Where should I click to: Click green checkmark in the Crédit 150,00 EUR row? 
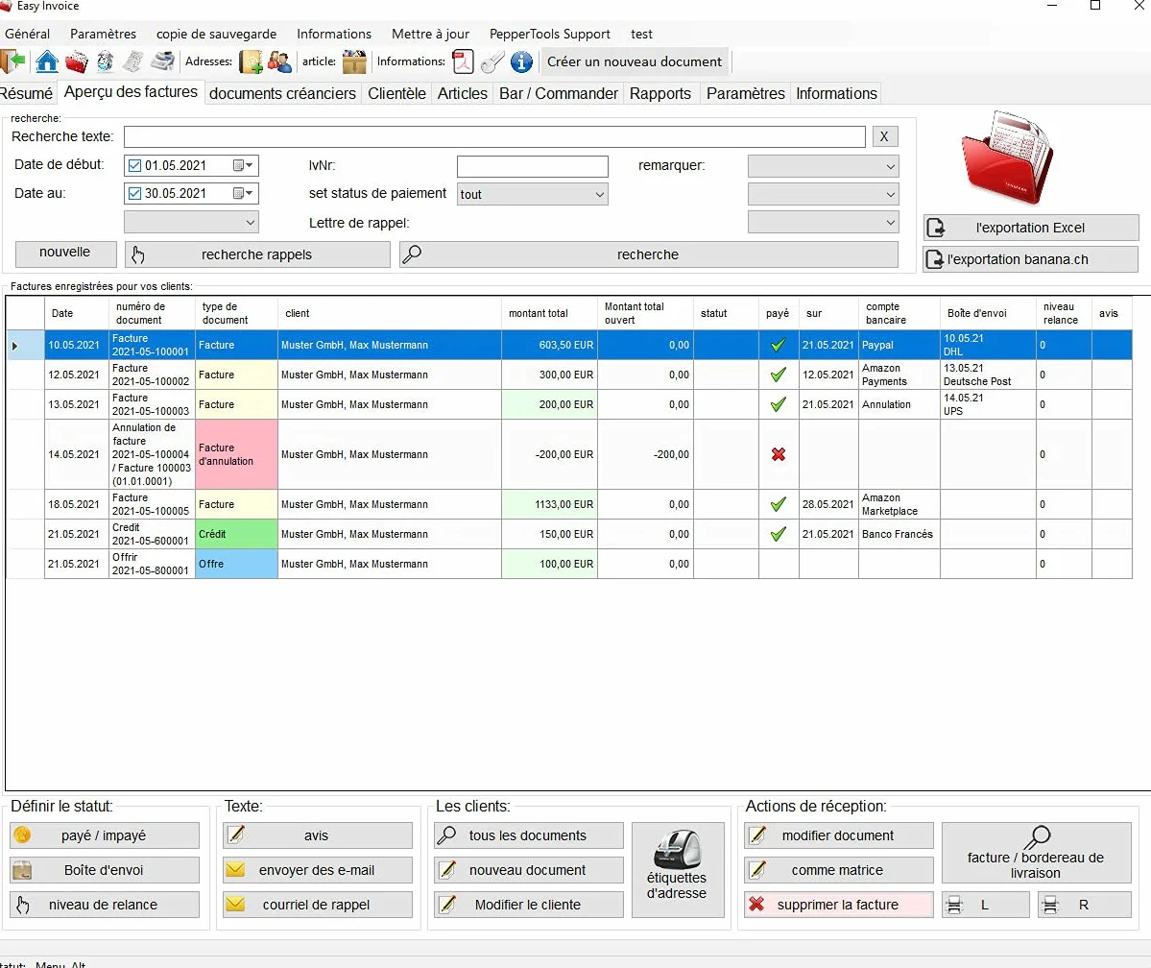[779, 534]
